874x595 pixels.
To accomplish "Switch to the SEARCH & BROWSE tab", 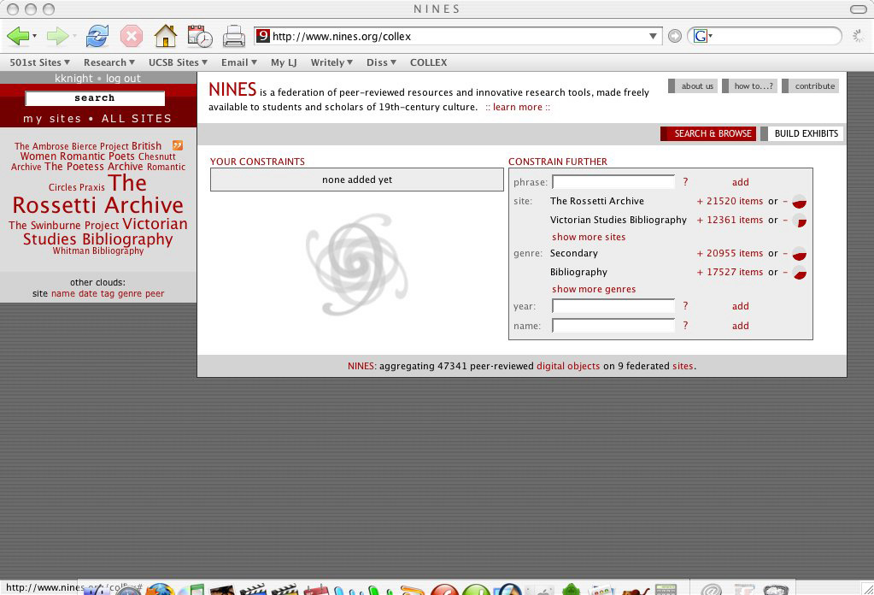I will [708, 134].
